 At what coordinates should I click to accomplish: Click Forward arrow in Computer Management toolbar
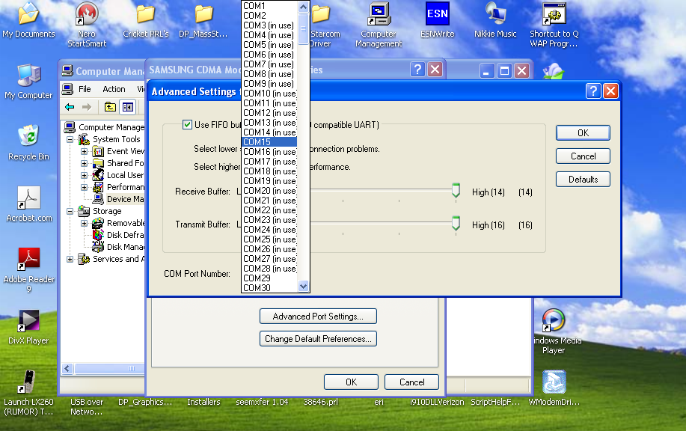click(x=87, y=107)
